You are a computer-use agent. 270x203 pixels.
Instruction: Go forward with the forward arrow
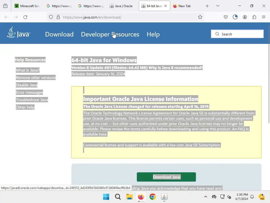click(16, 17)
